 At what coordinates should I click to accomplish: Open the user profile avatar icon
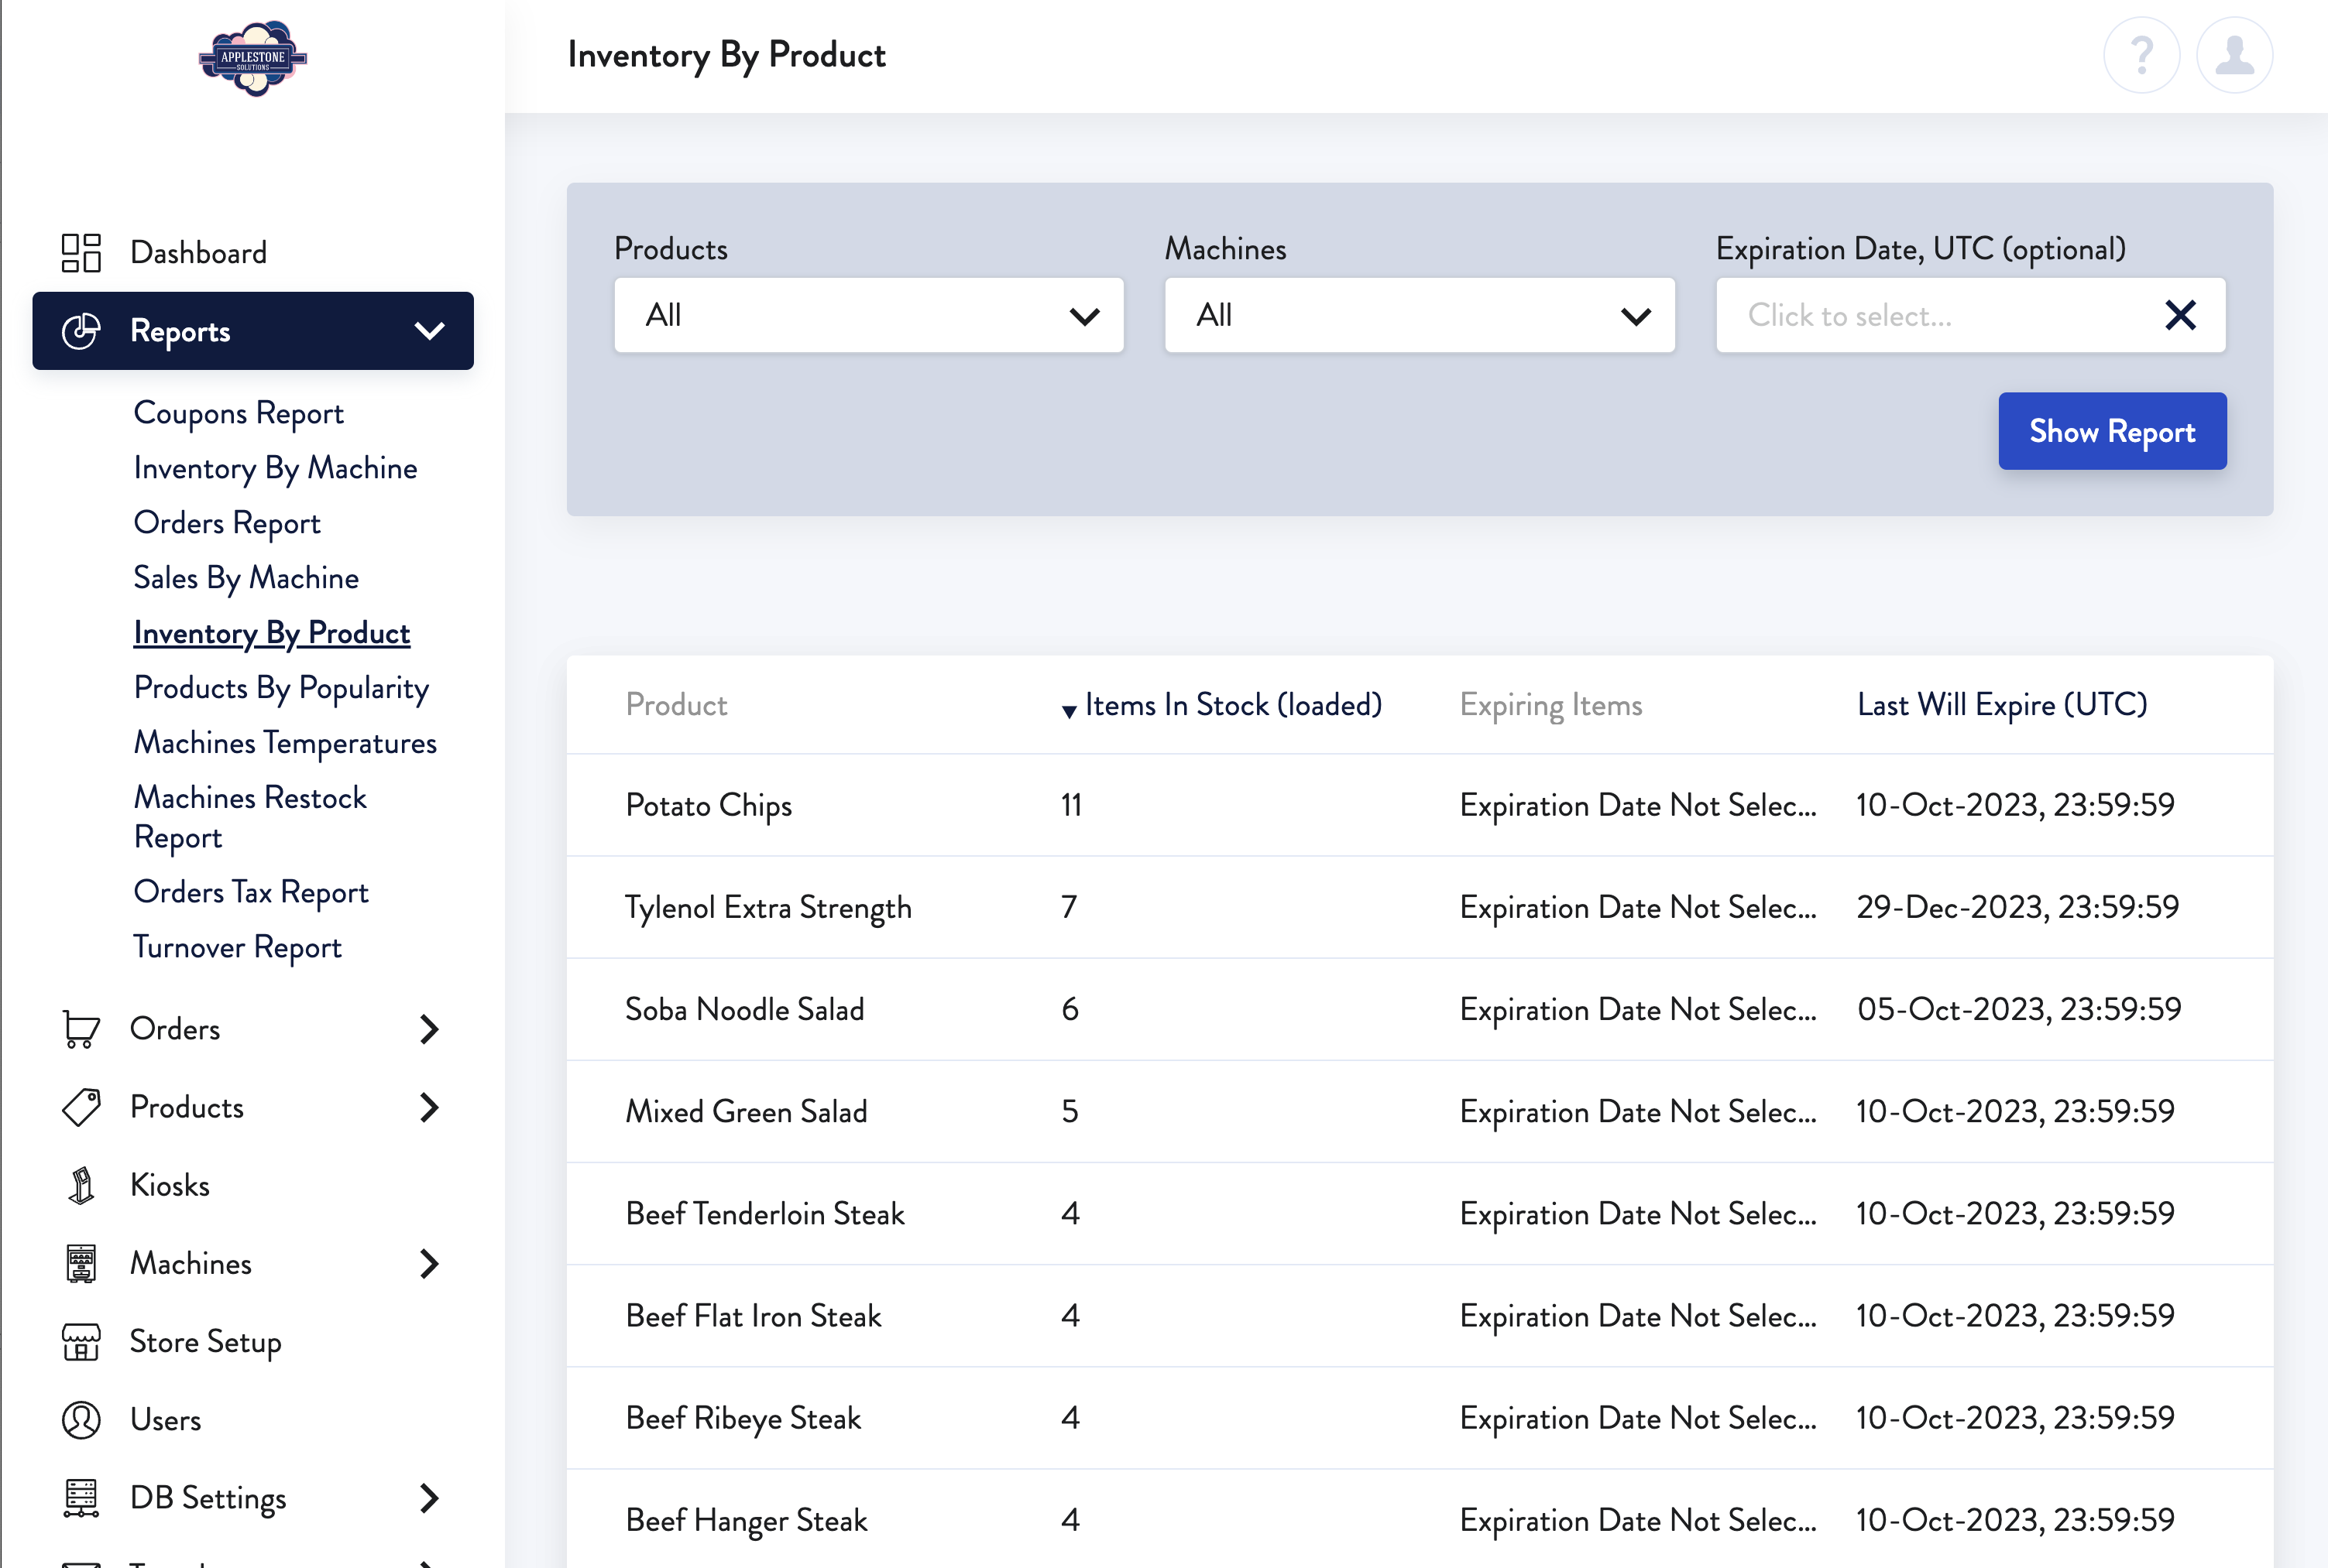(2234, 55)
